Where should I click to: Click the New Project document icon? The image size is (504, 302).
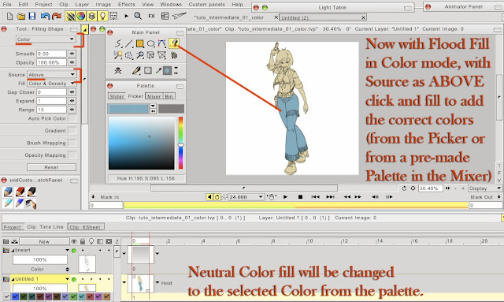[x=9, y=16]
